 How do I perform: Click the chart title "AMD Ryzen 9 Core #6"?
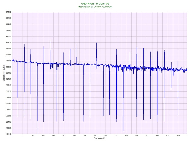[95, 3]
